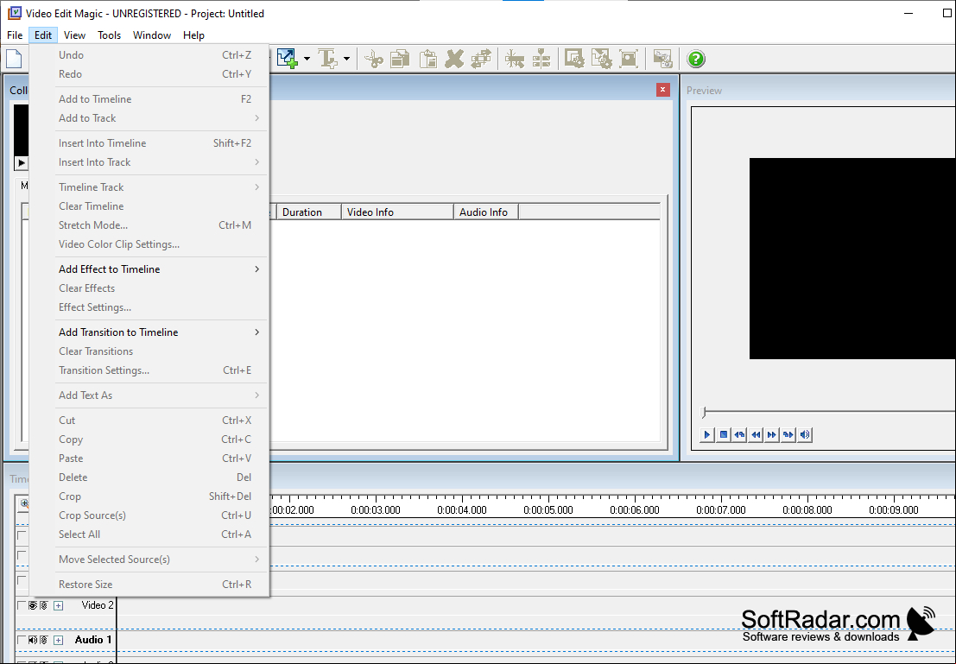Expand the Video 2 track plus box
This screenshot has height=664, width=956.
point(59,605)
